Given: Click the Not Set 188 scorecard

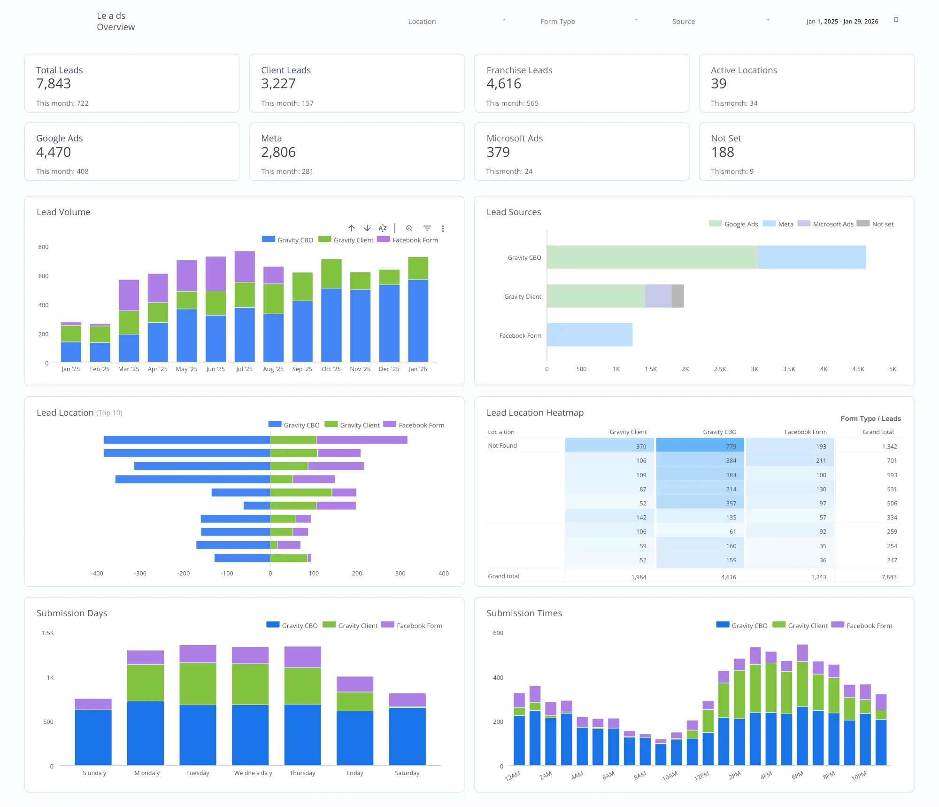Looking at the screenshot, I should click(807, 152).
